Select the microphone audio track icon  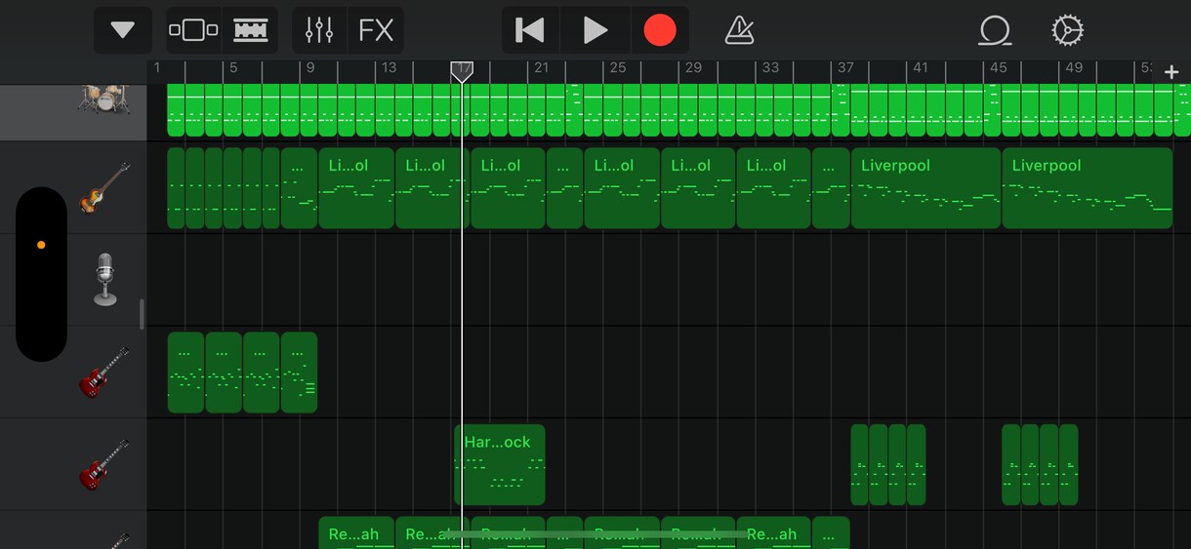click(104, 280)
